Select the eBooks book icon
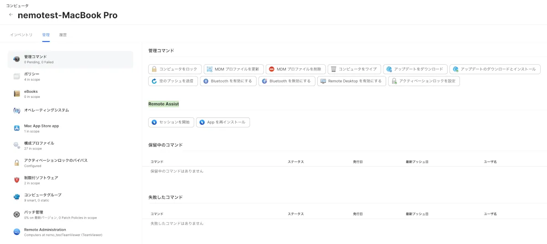 point(16,94)
